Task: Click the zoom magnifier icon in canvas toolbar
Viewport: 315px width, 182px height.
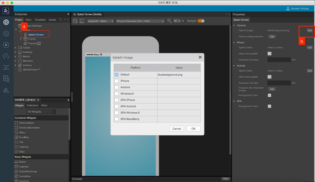Action: pos(169,21)
